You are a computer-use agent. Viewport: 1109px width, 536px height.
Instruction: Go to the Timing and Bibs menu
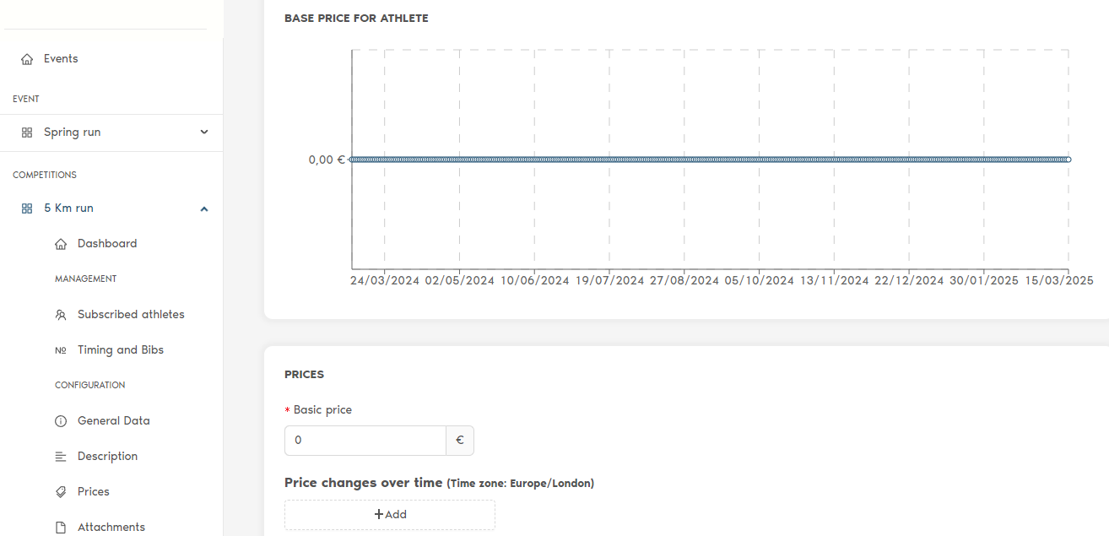pyautogui.click(x=121, y=350)
